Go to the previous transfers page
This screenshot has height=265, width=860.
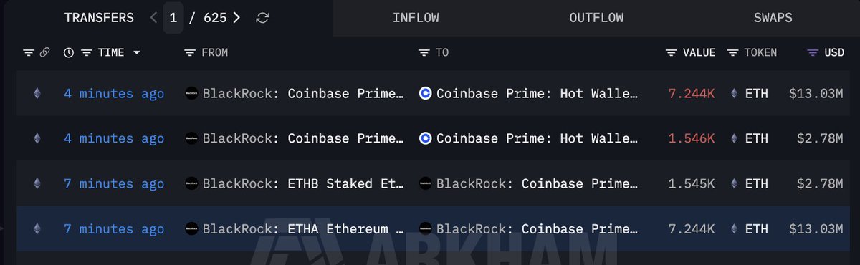pos(153,18)
